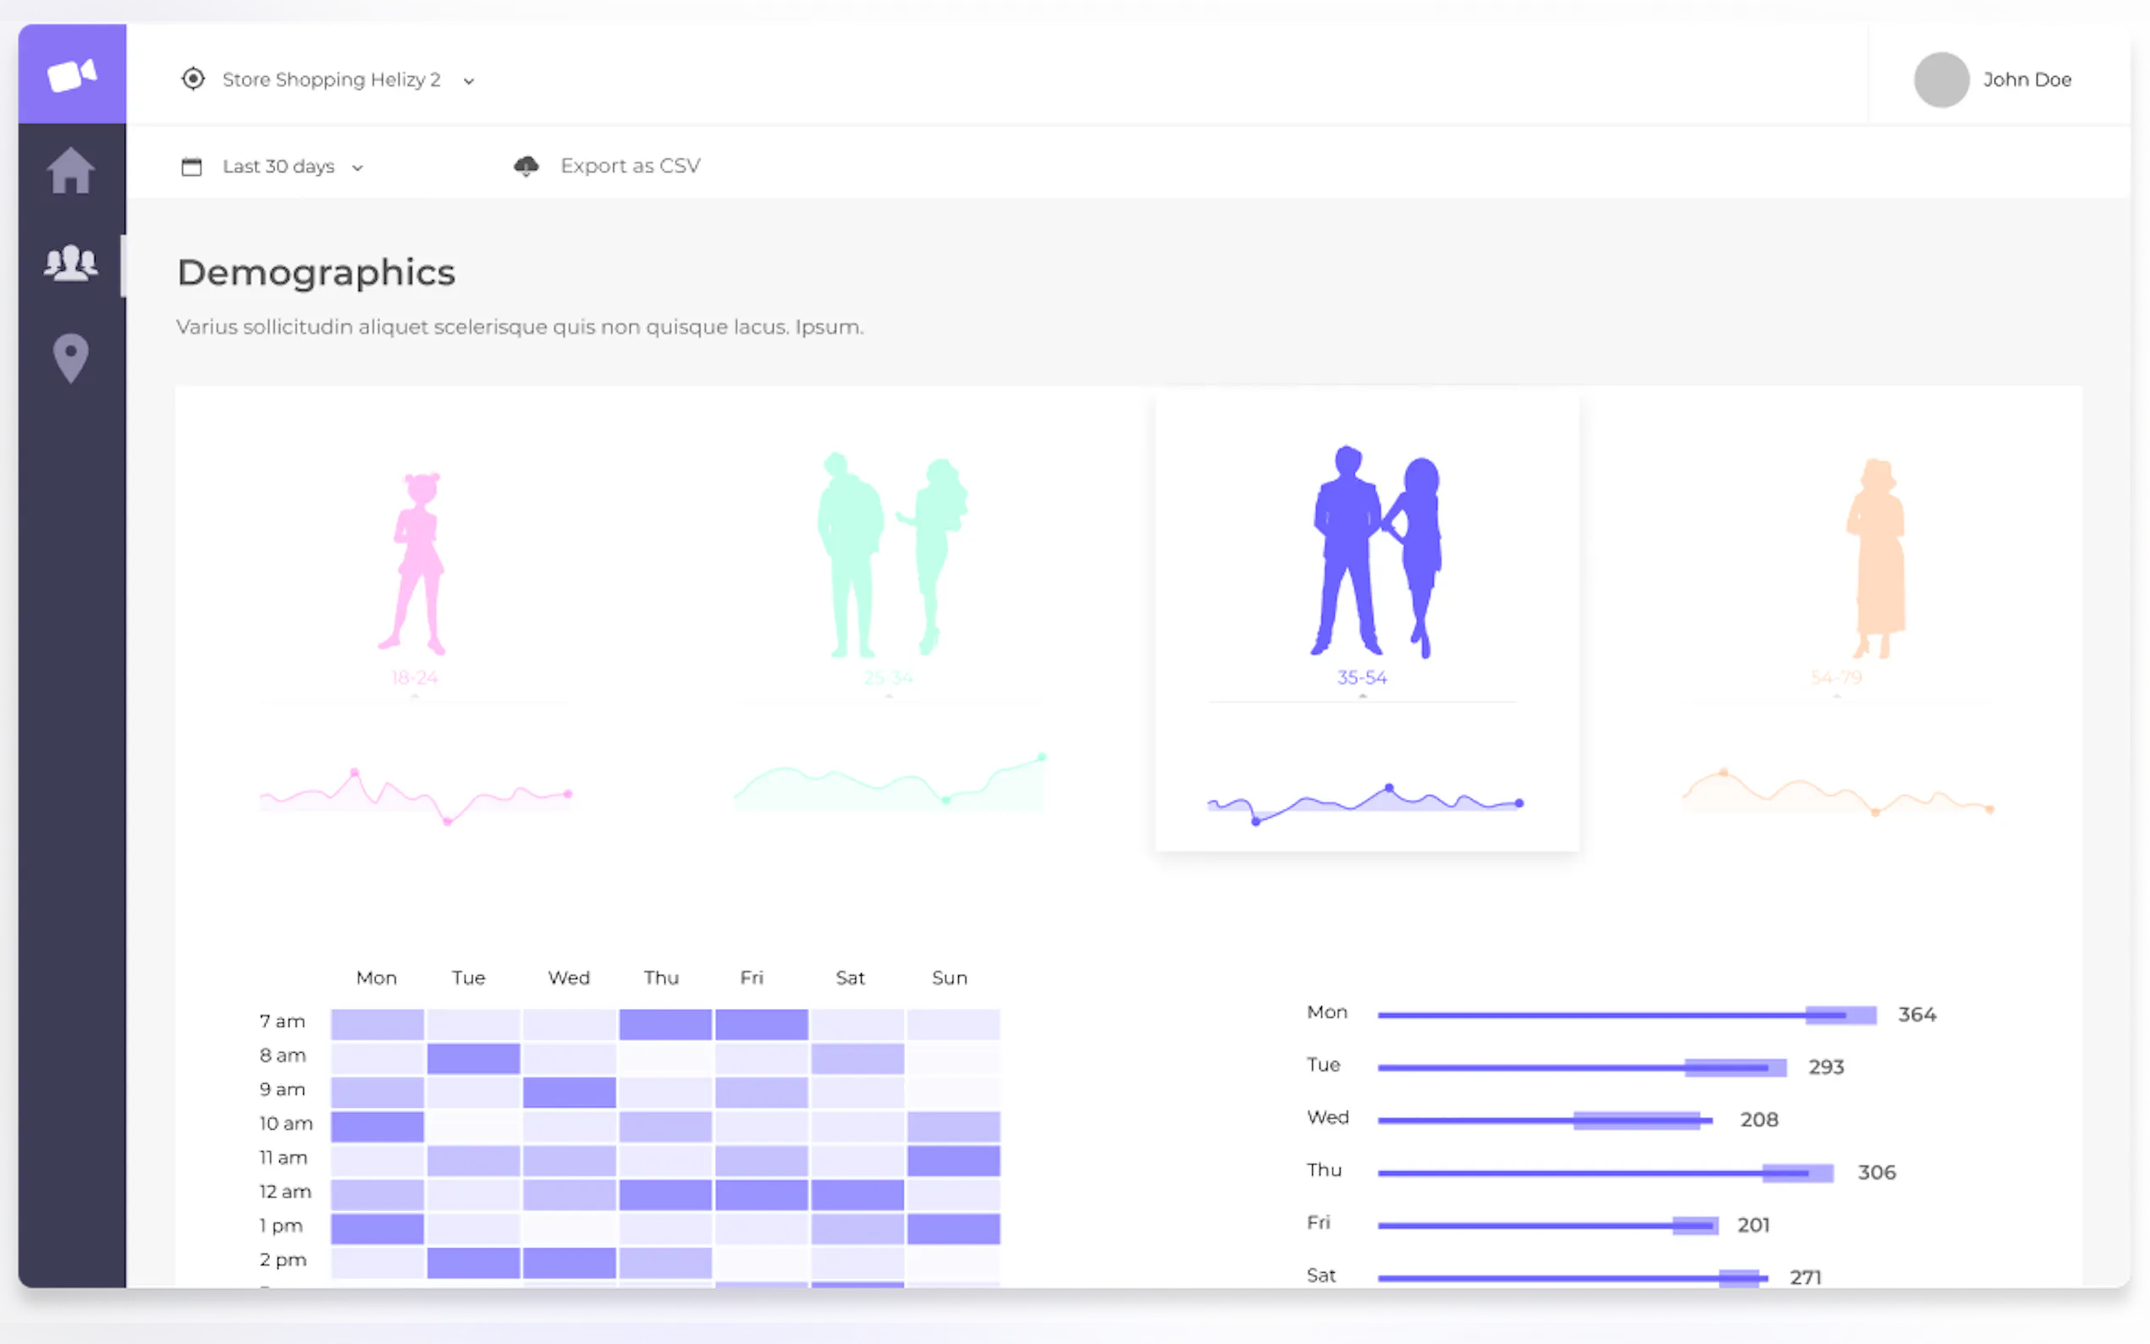Image resolution: width=2150 pixels, height=1344 pixels.
Task: Click the store target location icon
Action: click(x=193, y=79)
